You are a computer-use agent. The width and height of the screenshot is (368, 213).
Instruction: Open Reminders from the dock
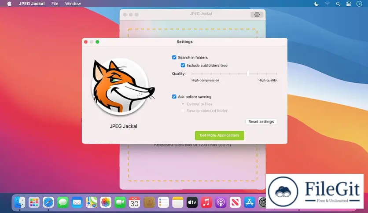tap(163, 202)
